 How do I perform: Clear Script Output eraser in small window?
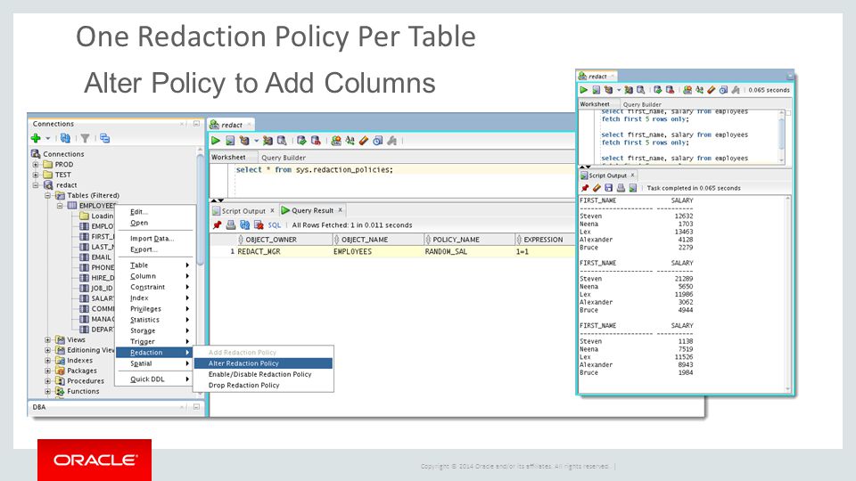tap(597, 188)
